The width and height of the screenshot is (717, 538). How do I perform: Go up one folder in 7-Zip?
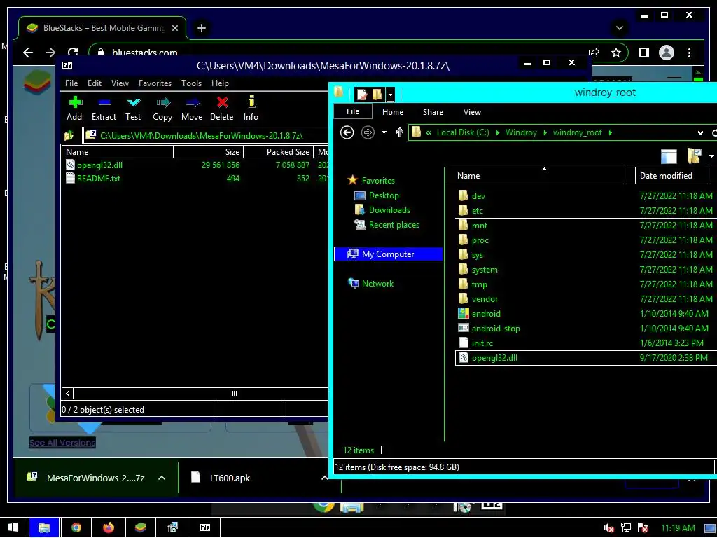click(x=69, y=135)
